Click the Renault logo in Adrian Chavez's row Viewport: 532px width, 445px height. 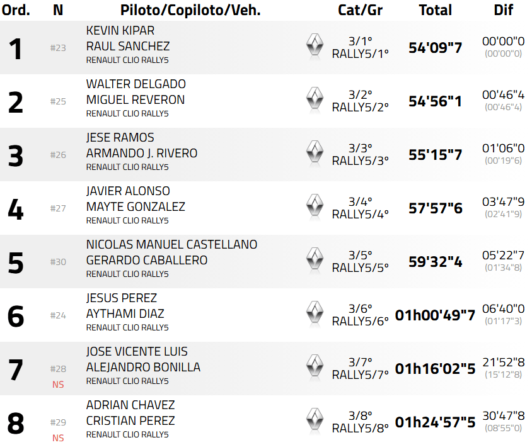(x=315, y=420)
